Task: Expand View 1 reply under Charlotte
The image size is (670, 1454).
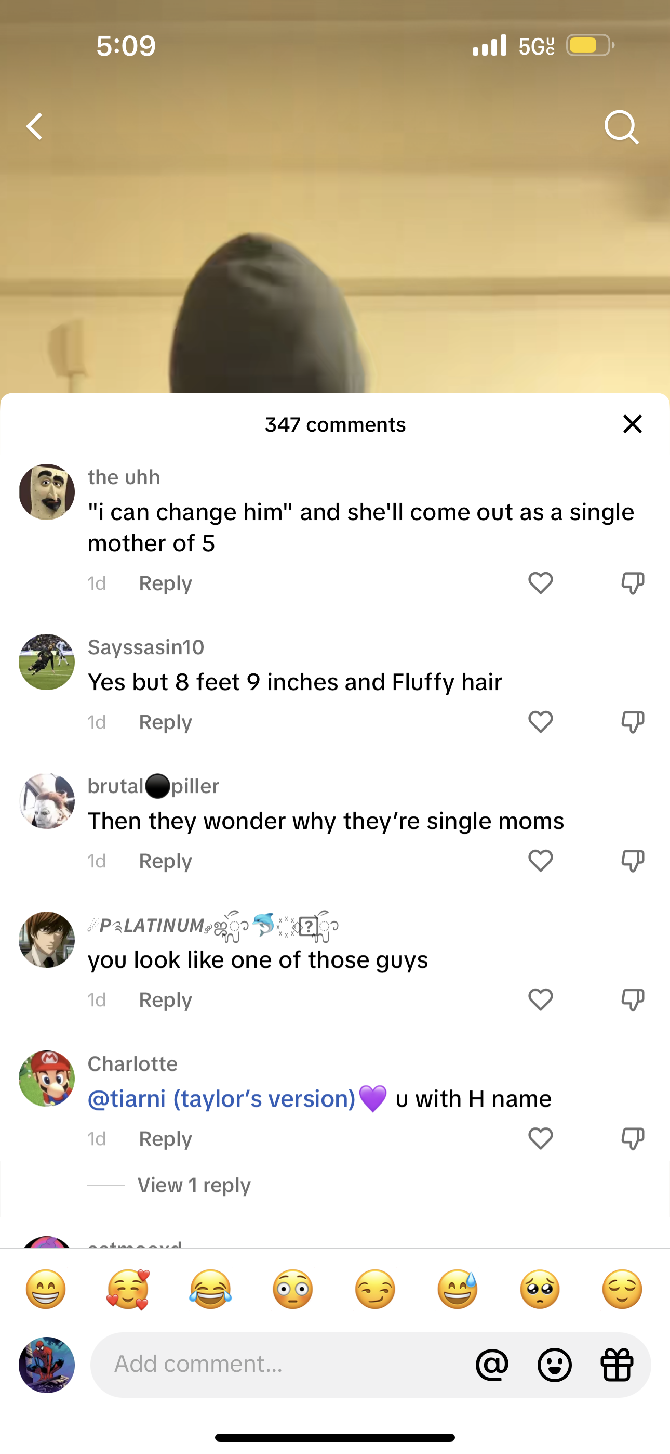Action: tap(194, 1185)
